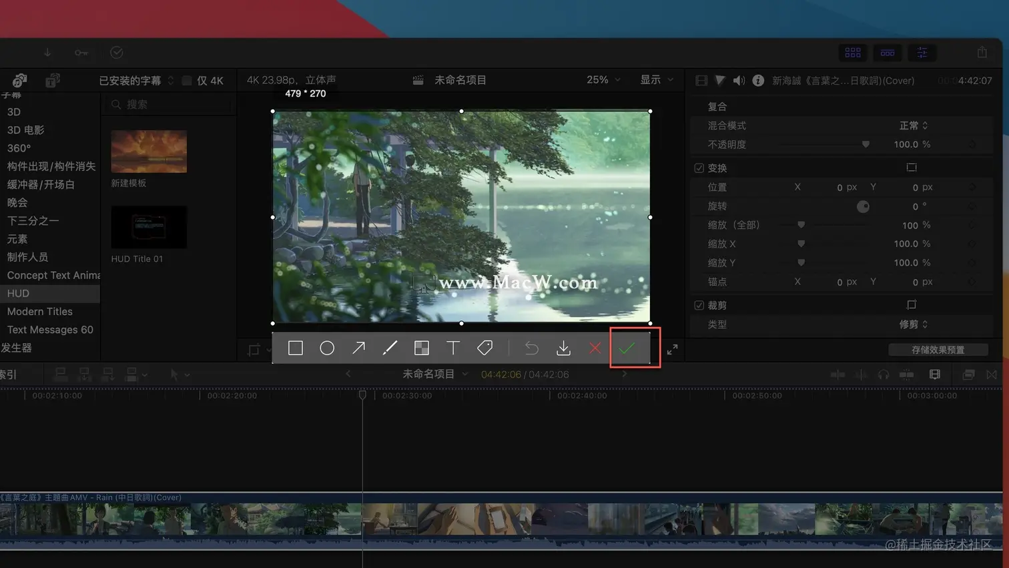Change the 混合模式 blend mode dropdown
Viewport: 1009px width, 568px height.
(914, 125)
